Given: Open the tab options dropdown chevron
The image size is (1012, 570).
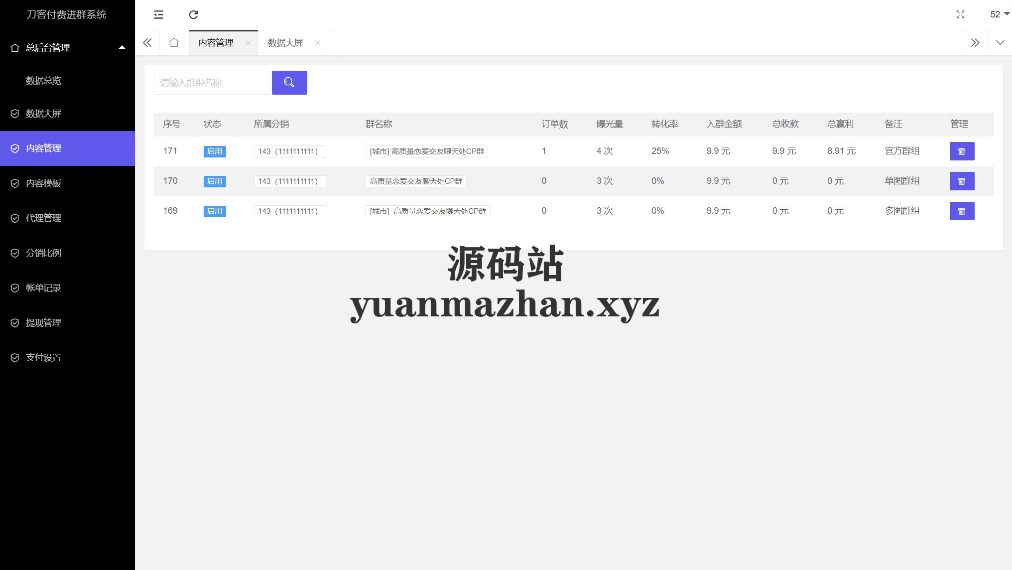Looking at the screenshot, I should click(x=1000, y=43).
